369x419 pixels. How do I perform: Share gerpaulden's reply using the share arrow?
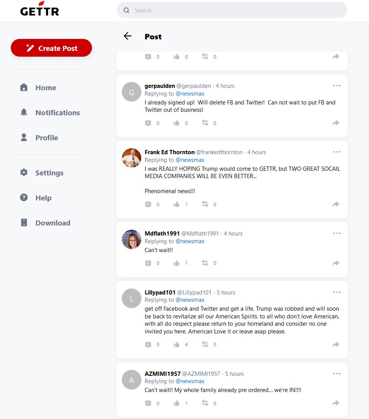[335, 123]
